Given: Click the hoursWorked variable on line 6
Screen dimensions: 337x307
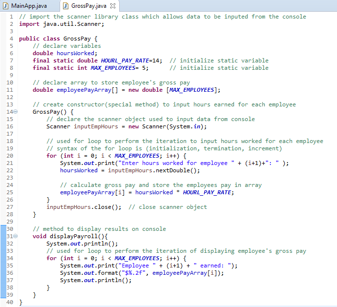Looking at the screenshot, I should [75, 53].
